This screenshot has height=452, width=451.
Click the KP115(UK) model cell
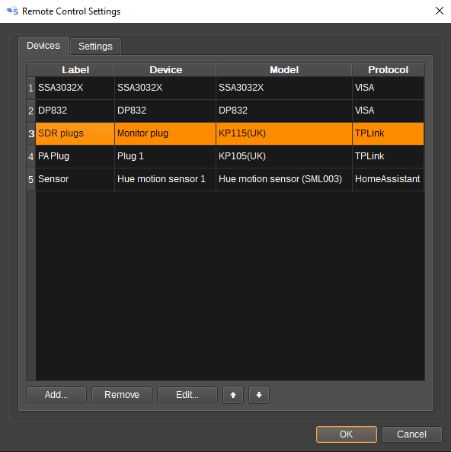point(284,133)
